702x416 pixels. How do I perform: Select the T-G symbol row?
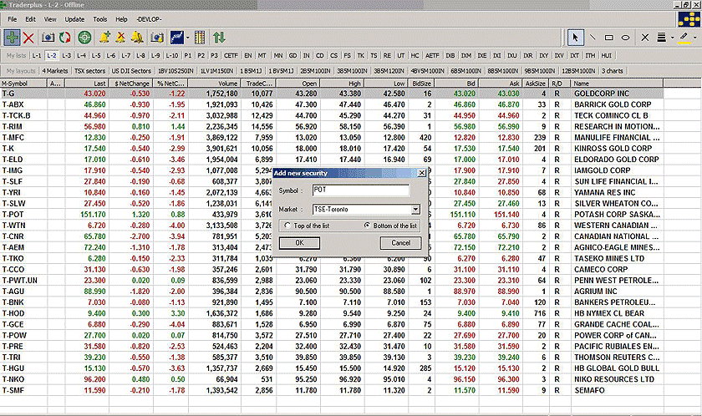(331, 94)
